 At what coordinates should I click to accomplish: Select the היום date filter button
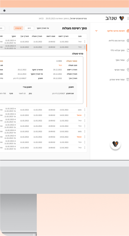click(29, 28)
